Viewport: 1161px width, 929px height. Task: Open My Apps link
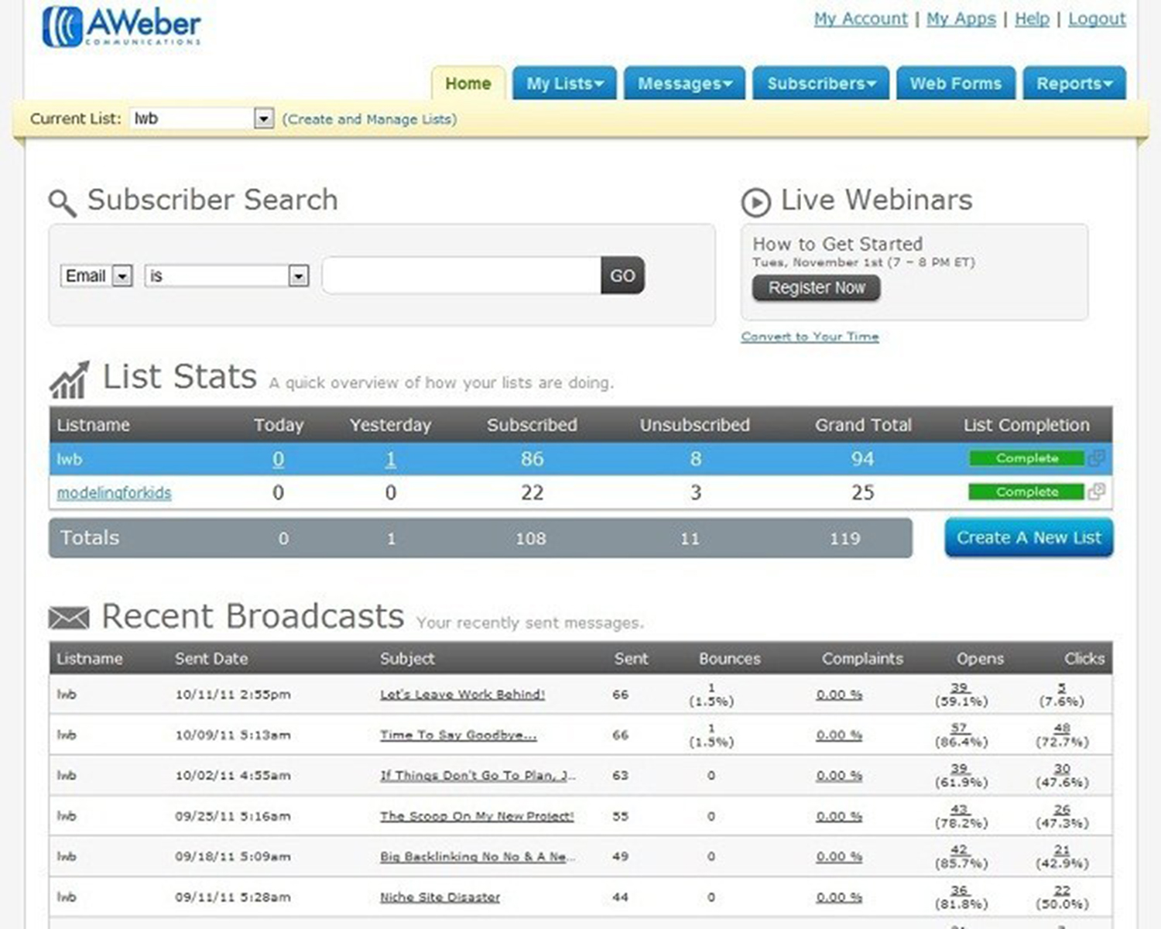pos(961,19)
